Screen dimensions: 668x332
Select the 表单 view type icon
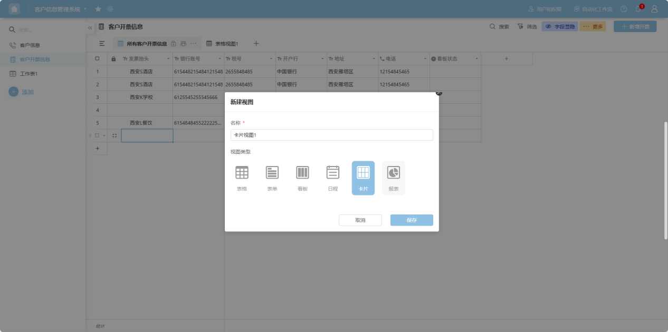(272, 178)
